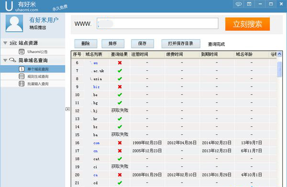Select the .cn domain in row 17
The width and height of the screenshot is (287, 187).
(x=95, y=151)
